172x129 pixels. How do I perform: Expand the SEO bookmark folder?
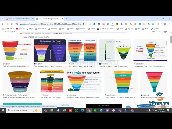pos(62,29)
